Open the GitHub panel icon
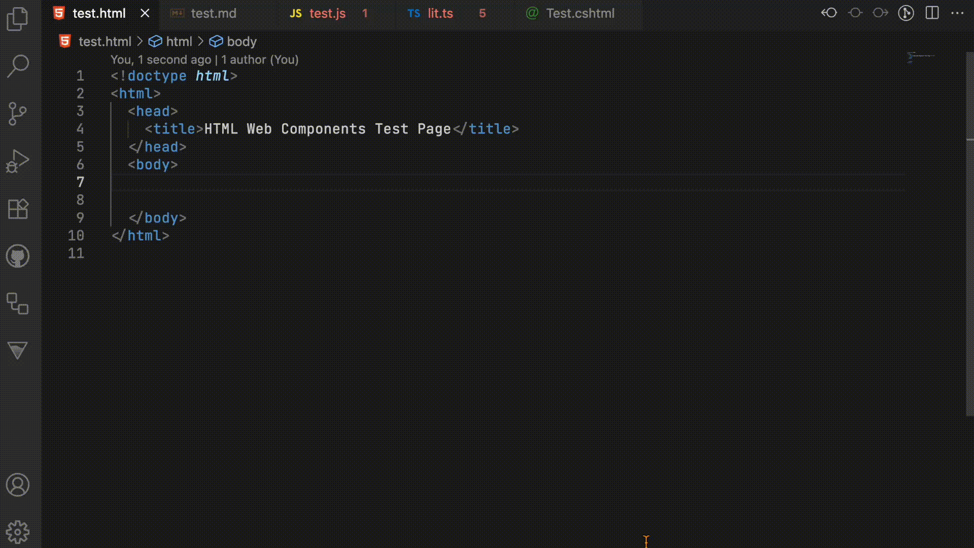This screenshot has height=548, width=974. point(18,256)
